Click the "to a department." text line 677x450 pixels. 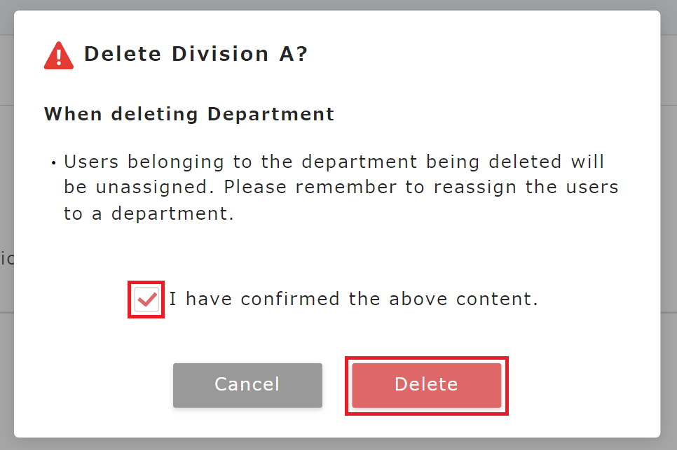coord(149,213)
